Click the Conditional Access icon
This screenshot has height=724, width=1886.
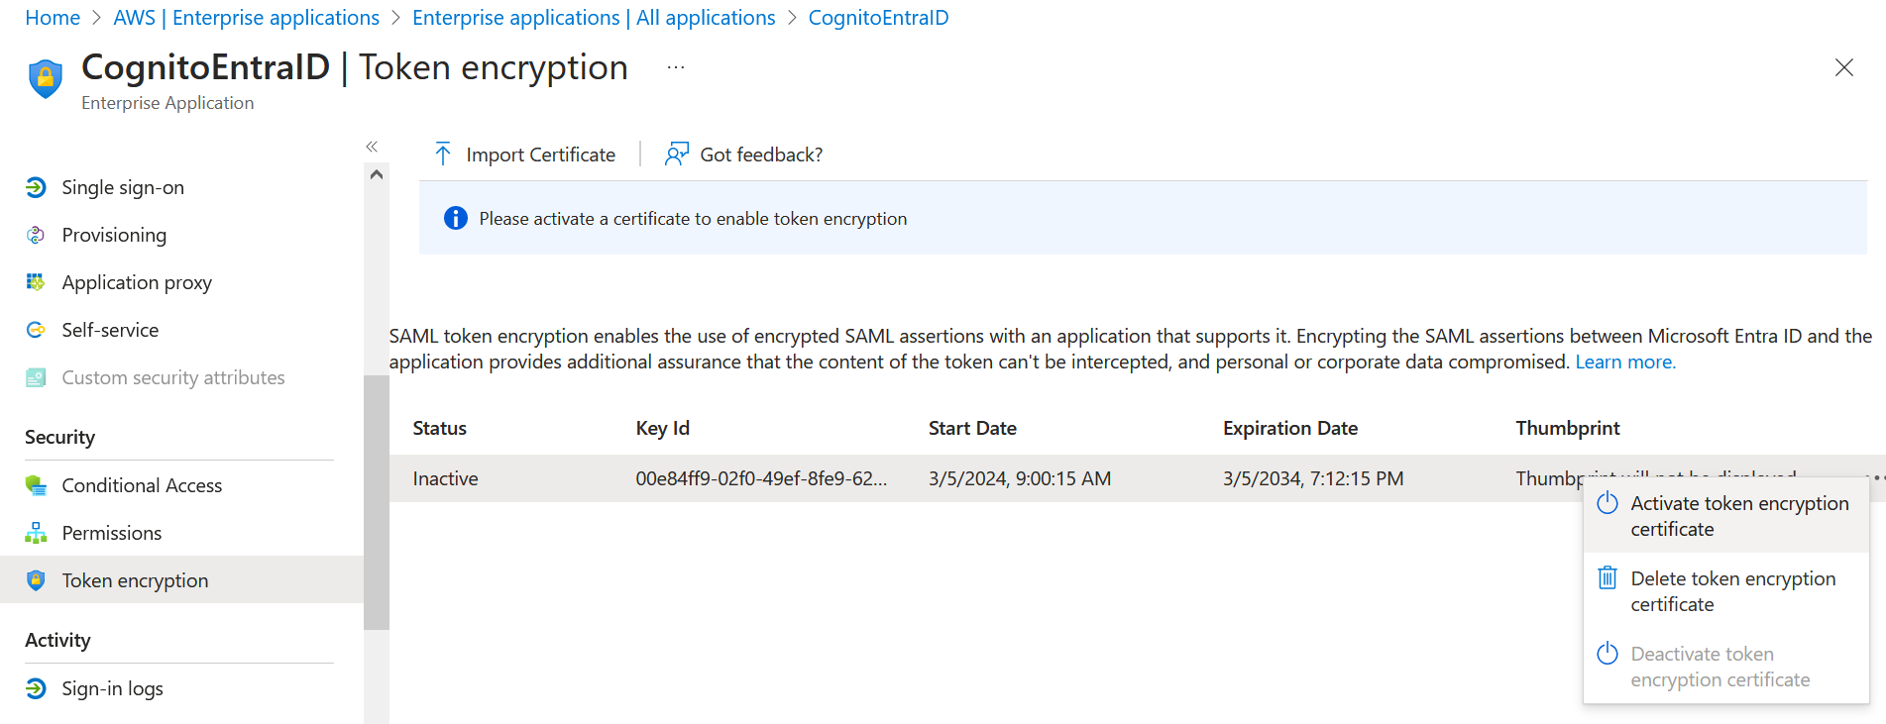pyautogui.click(x=36, y=485)
